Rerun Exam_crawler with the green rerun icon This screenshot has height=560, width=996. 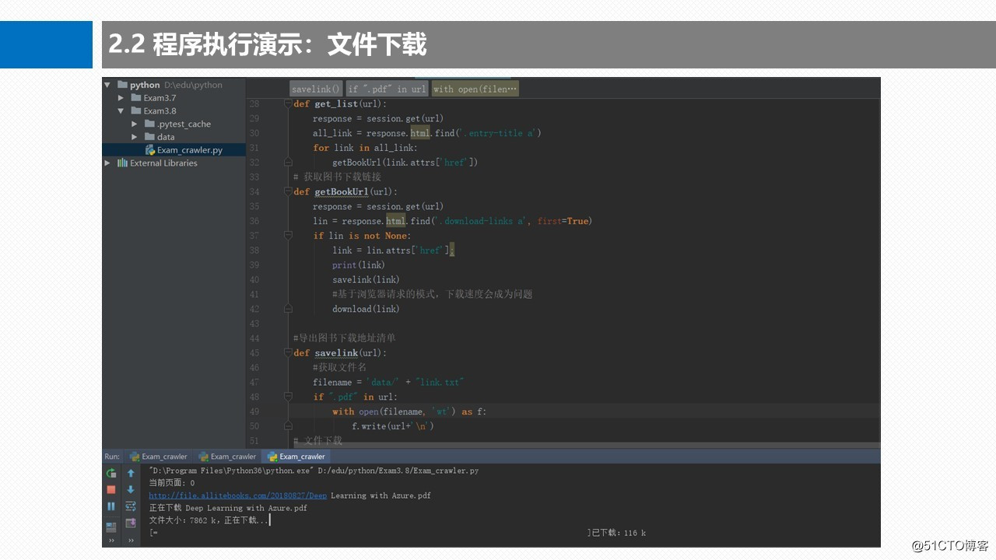tap(111, 473)
